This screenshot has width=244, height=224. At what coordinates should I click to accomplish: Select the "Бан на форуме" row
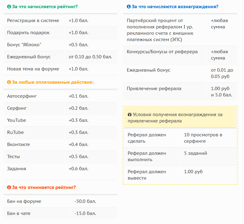point(24,201)
